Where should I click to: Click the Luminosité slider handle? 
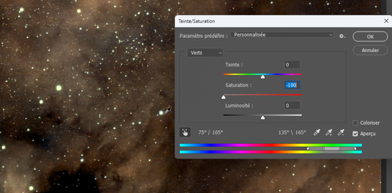click(x=263, y=118)
